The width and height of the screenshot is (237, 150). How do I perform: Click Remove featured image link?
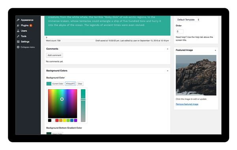[187, 104]
